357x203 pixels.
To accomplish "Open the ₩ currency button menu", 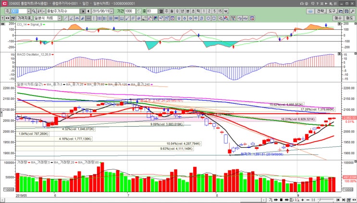I will [x=226, y=11].
